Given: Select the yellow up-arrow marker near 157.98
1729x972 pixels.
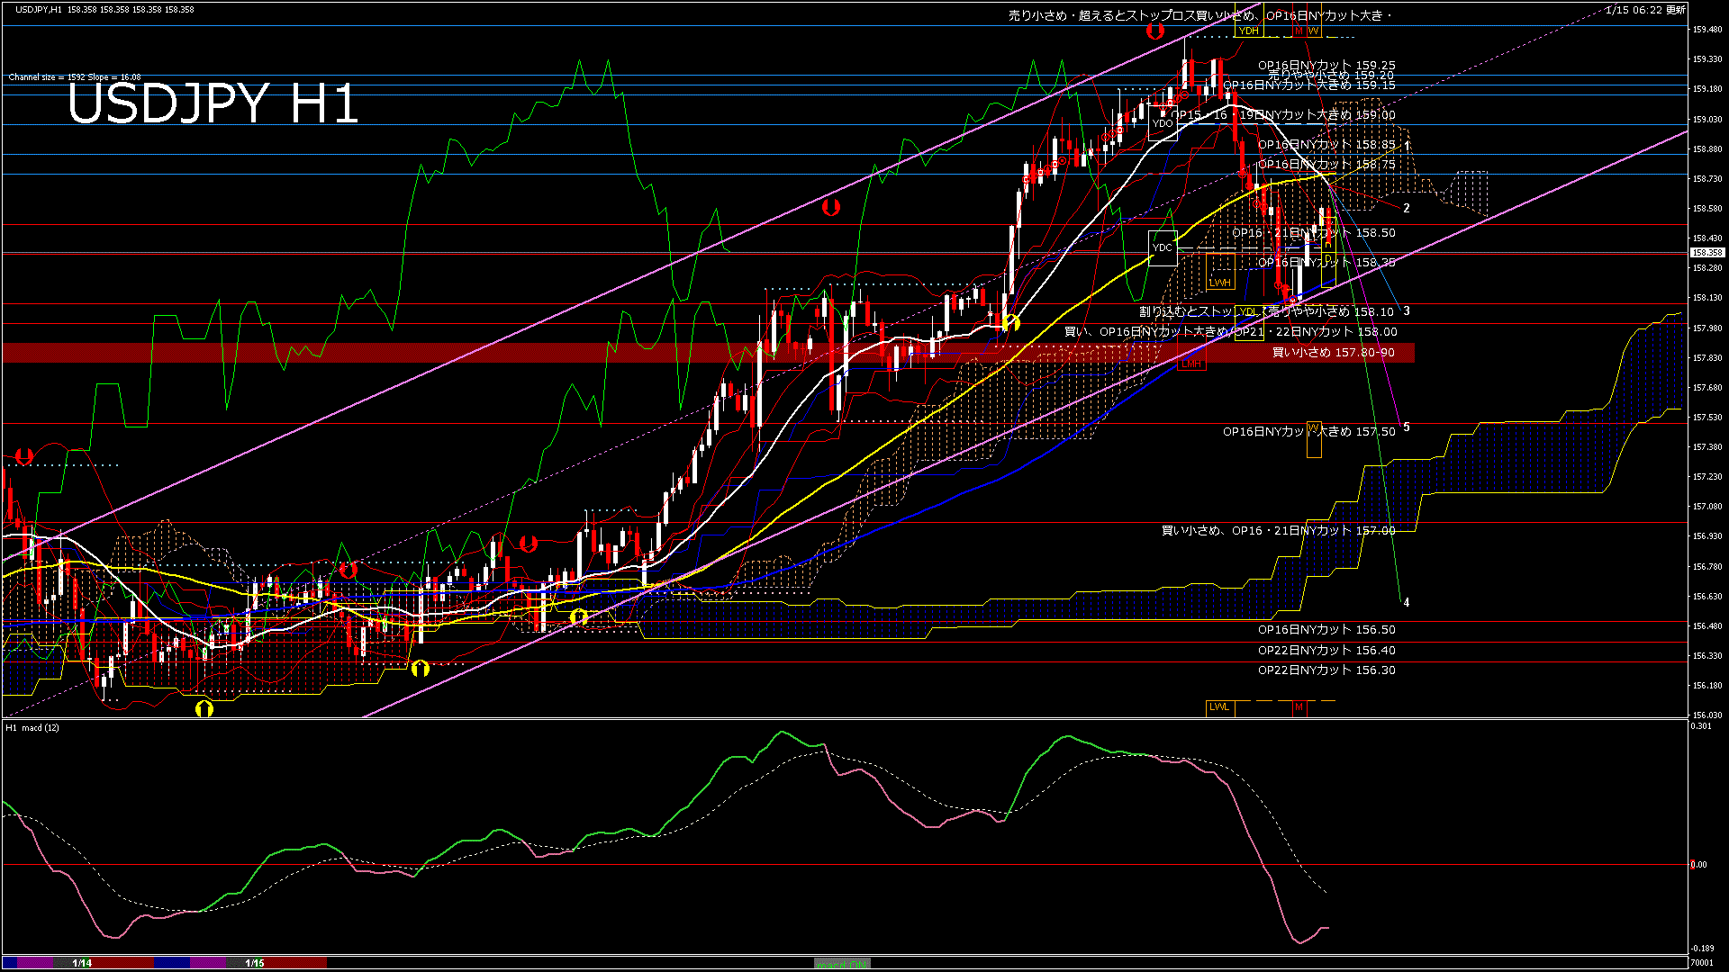Looking at the screenshot, I should click(1010, 322).
